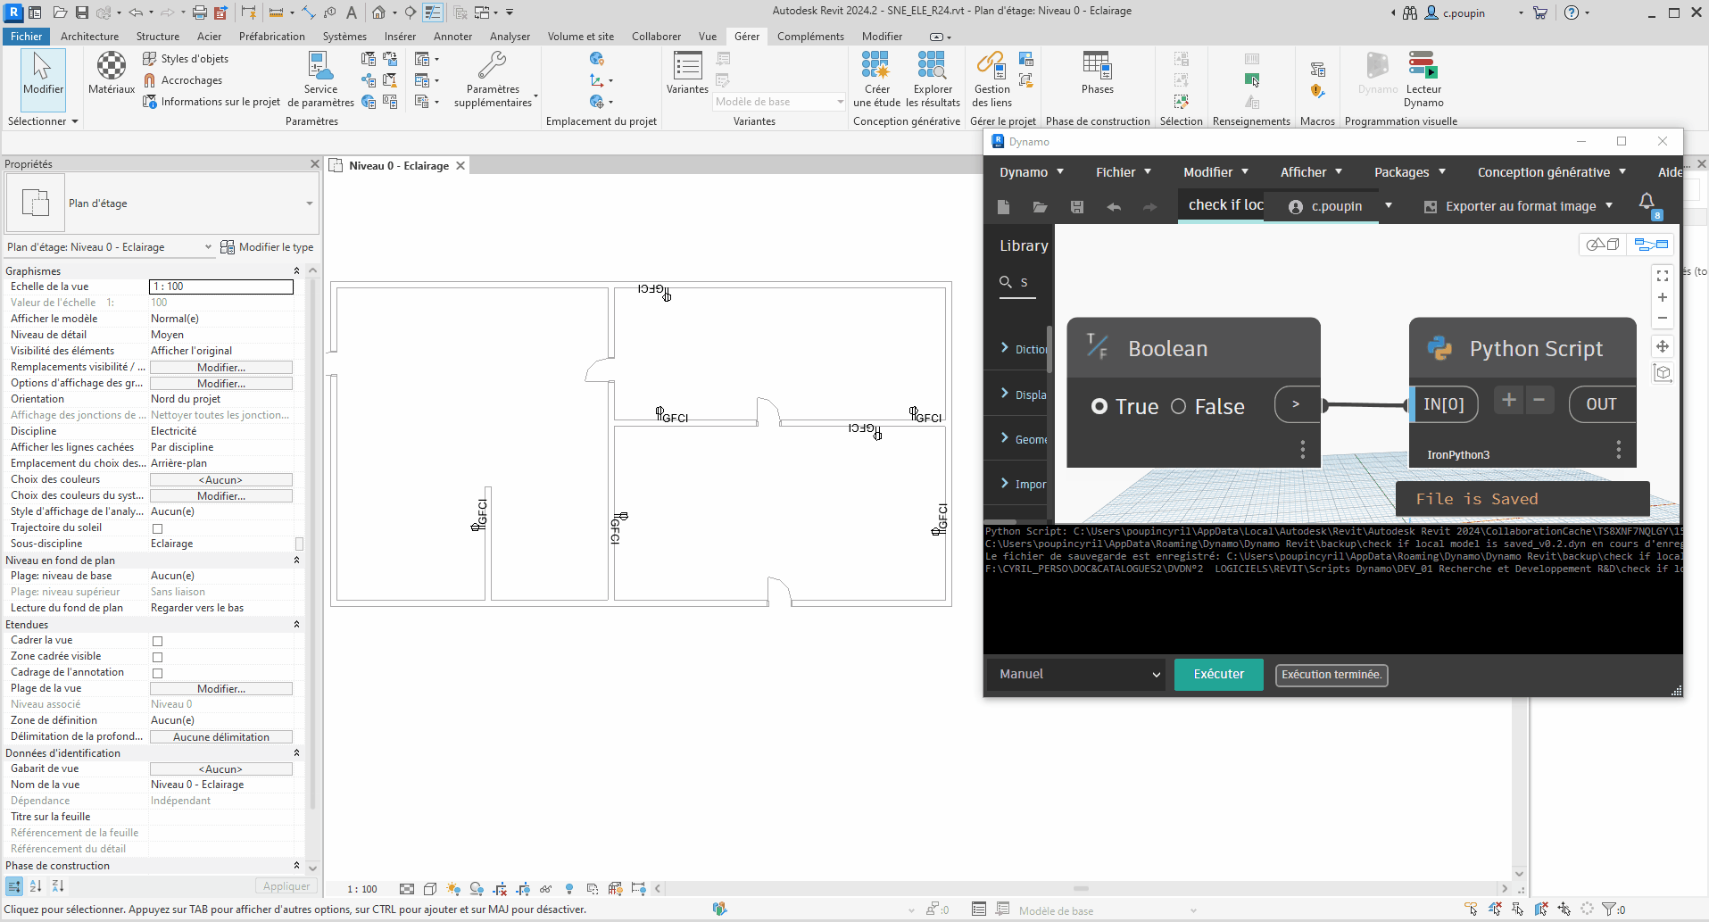
Task: Click Modifier for Remplacements visibilité
Action: pos(221,368)
